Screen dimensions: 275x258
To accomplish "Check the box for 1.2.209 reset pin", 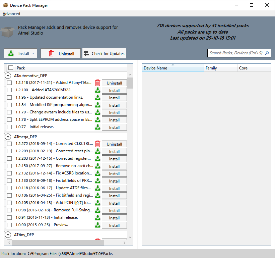I will pyautogui.click(x=9, y=151).
